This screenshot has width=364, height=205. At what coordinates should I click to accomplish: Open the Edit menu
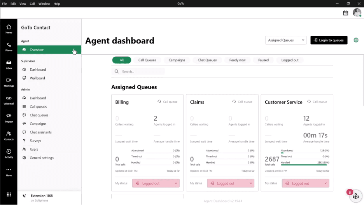[x=13, y=4]
